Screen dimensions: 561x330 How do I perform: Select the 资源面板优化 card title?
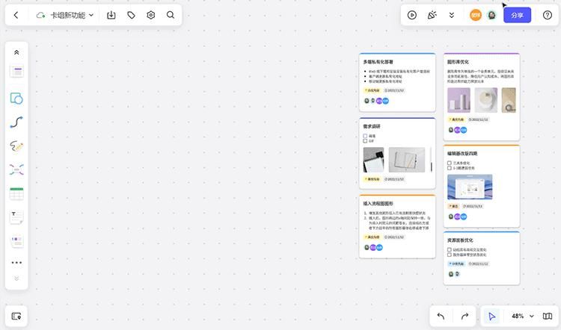click(x=460, y=240)
